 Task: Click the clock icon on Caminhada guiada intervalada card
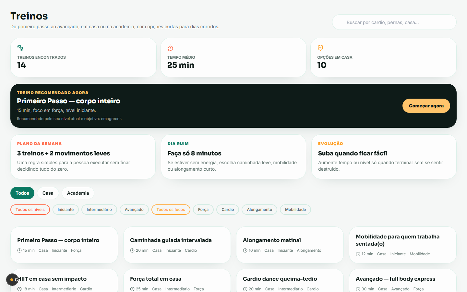coord(132,250)
